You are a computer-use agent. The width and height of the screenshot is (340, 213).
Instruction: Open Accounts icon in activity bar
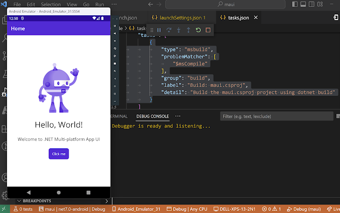tap(4, 177)
